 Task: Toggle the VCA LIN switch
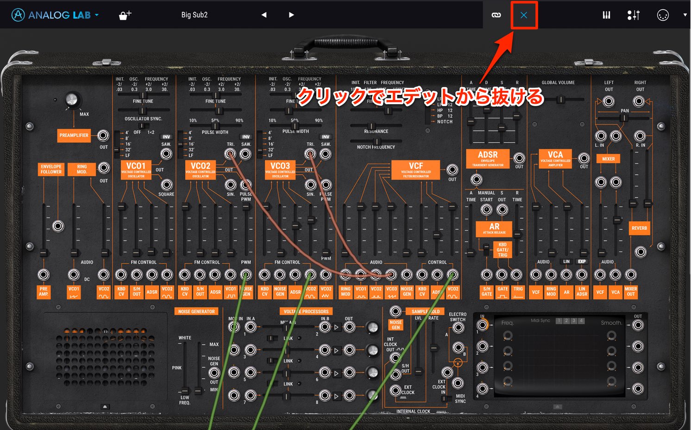pyautogui.click(x=566, y=261)
